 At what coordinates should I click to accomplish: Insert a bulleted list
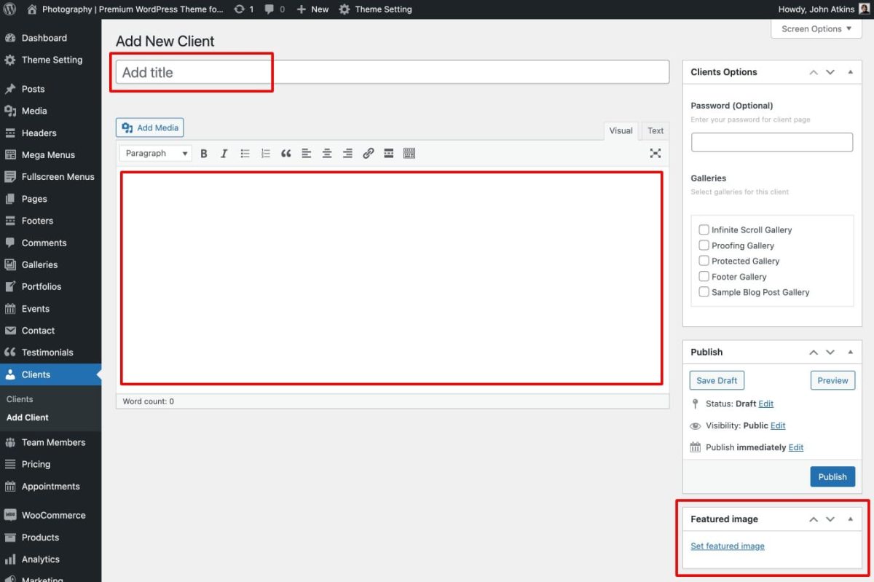point(245,153)
